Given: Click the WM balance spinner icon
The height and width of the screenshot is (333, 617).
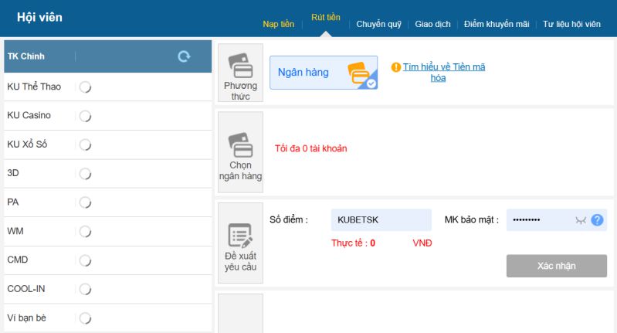Looking at the screenshot, I should click(x=86, y=231).
